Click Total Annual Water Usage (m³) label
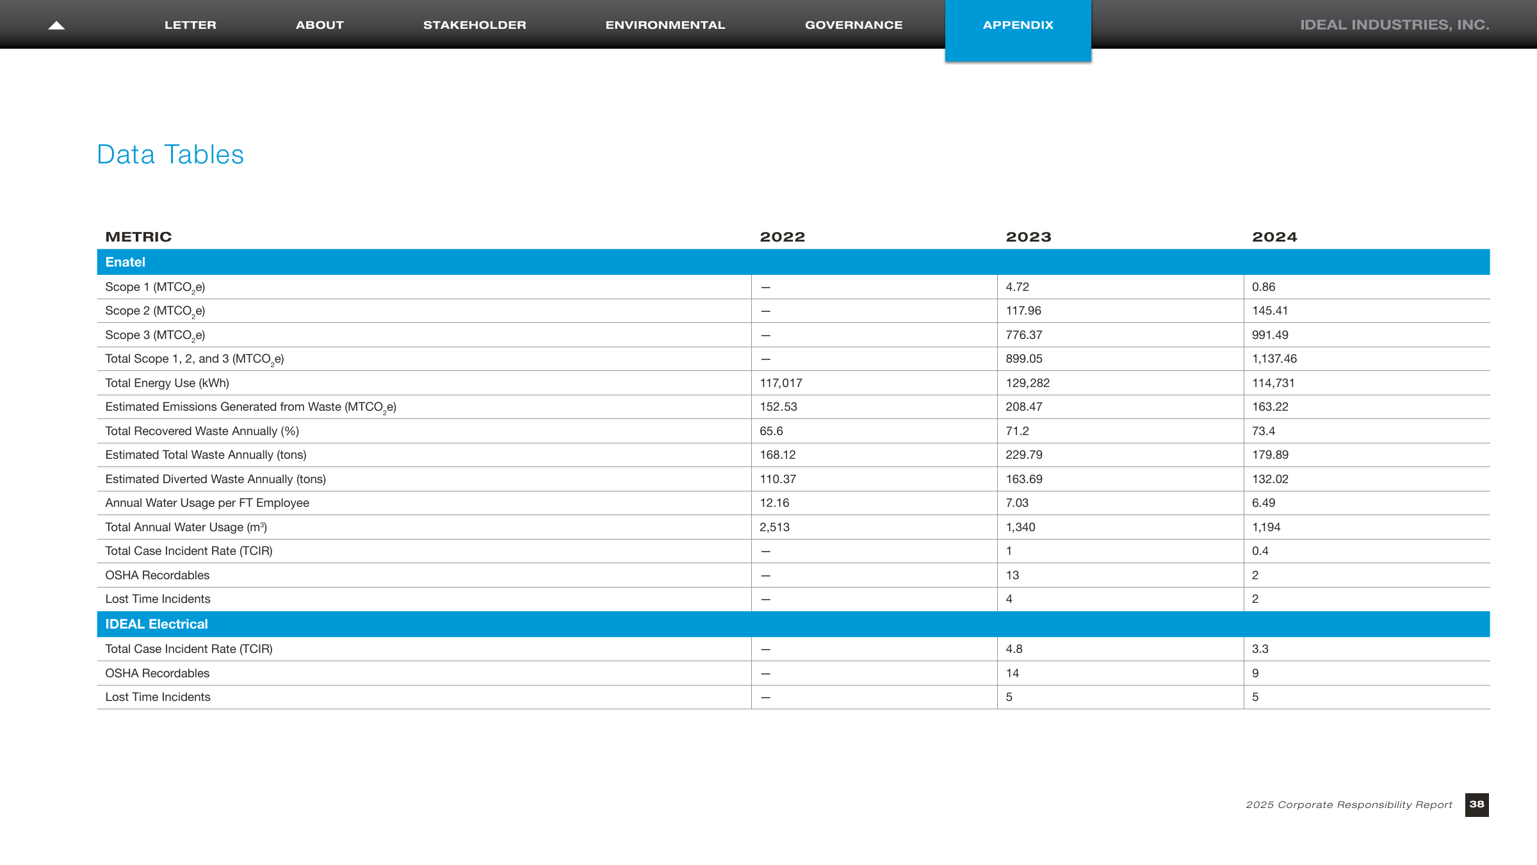 click(x=186, y=527)
